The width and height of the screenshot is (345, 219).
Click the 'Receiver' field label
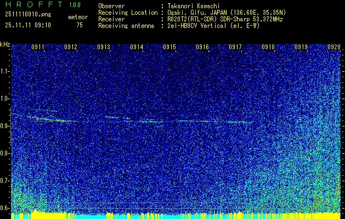111,19
